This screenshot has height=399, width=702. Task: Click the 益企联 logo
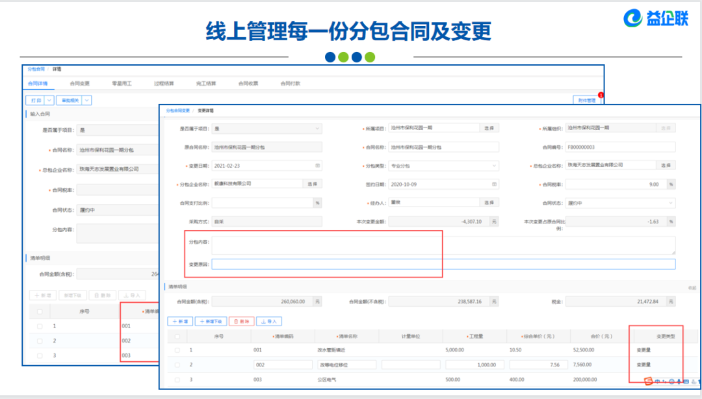click(656, 18)
